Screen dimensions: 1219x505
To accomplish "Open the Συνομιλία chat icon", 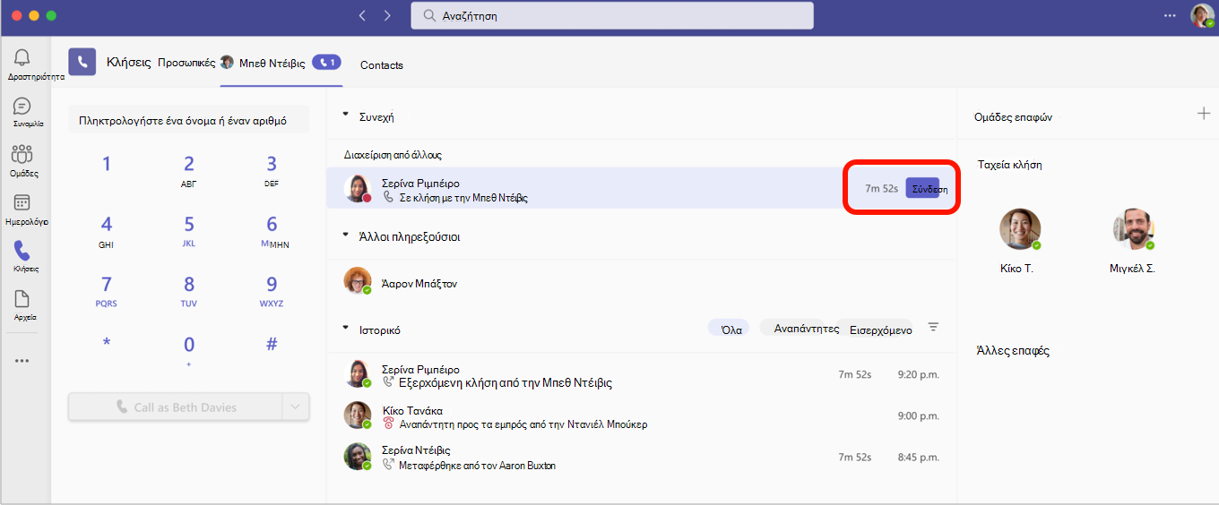I will pos(22,107).
